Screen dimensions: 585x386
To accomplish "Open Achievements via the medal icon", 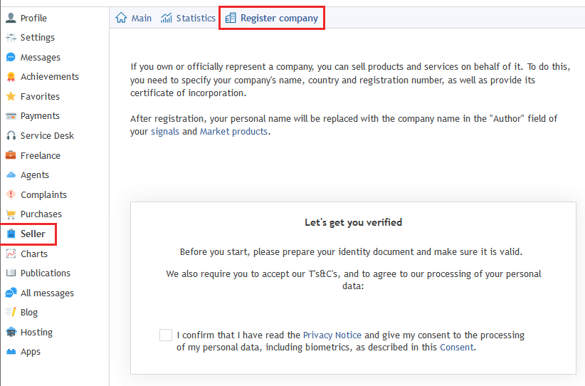I will (11, 76).
